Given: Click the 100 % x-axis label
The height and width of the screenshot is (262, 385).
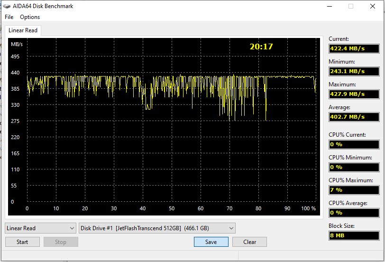Looking at the screenshot, I should tap(308, 208).
